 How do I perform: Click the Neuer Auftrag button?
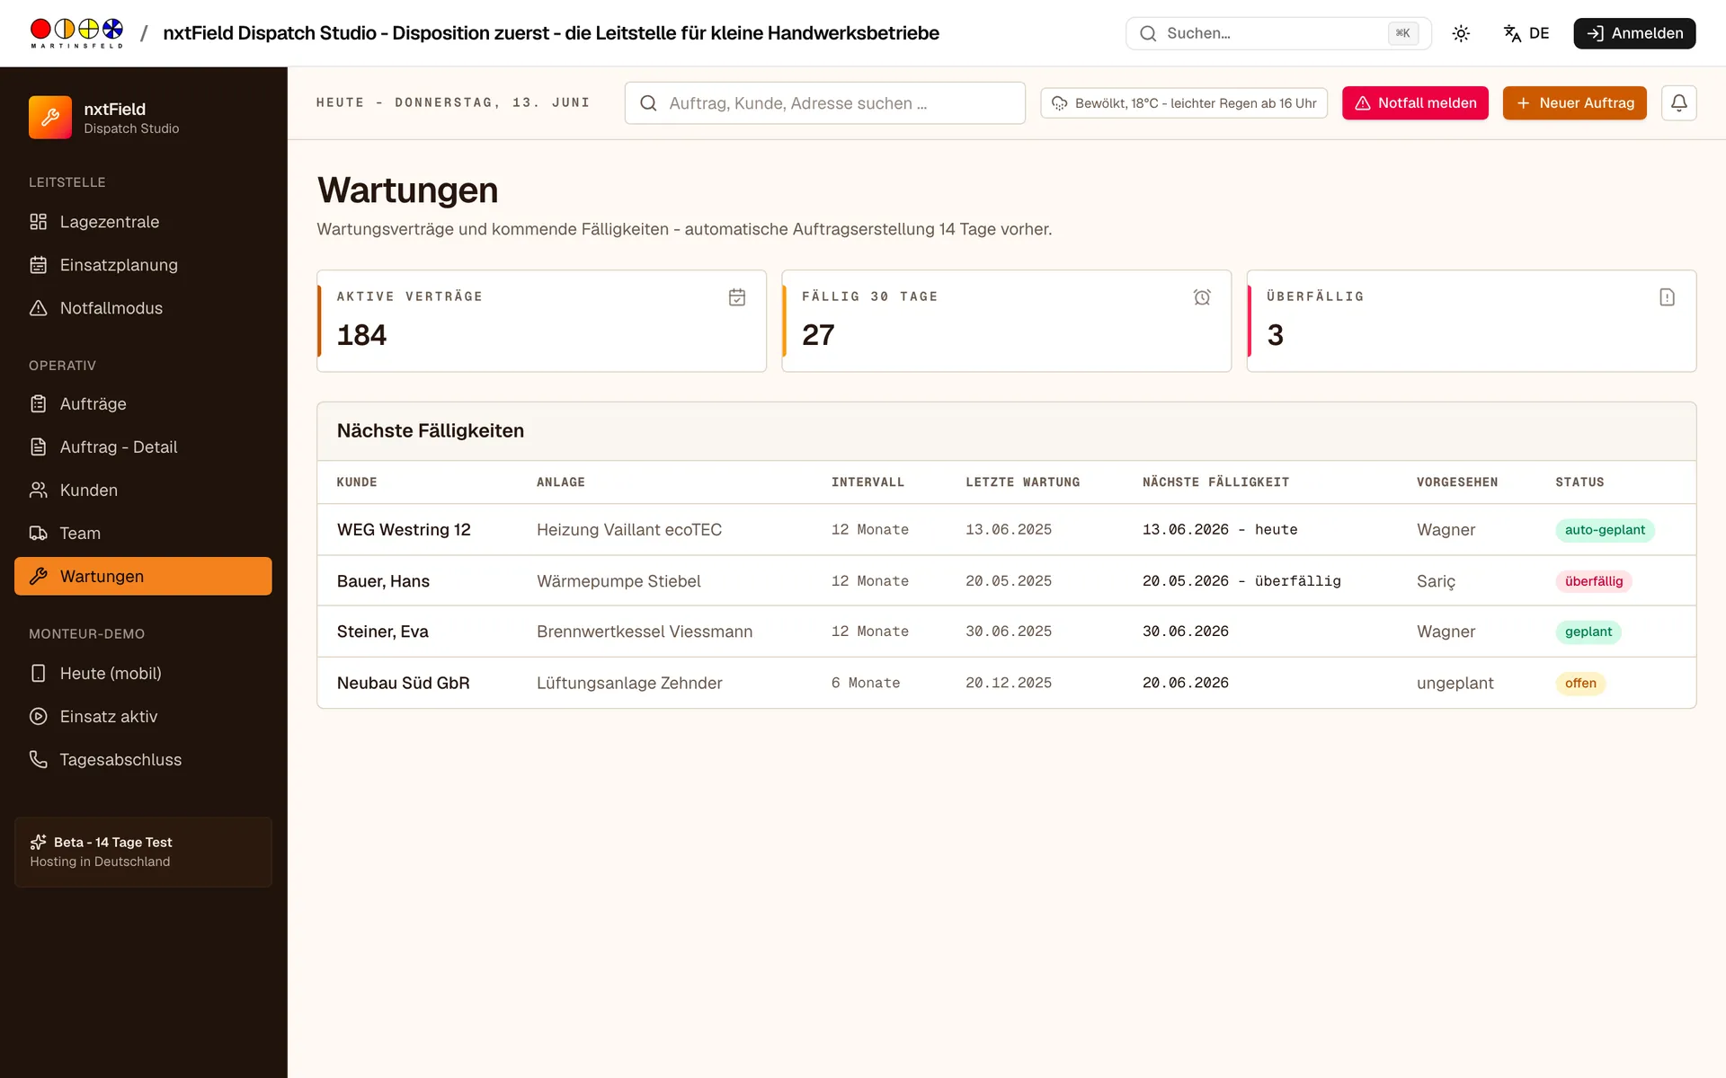1574,103
